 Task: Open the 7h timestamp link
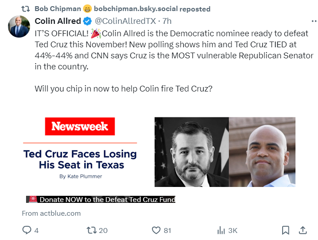[x=167, y=21]
